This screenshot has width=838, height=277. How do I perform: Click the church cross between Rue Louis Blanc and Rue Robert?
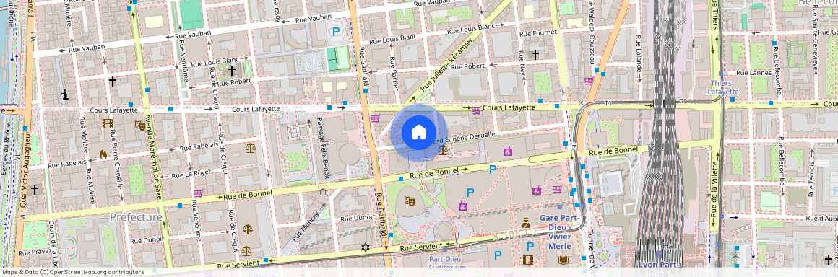click(x=232, y=70)
